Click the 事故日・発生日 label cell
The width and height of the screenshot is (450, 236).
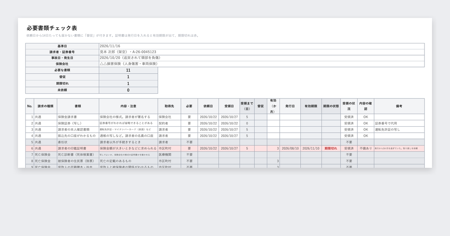pyautogui.click(x=62, y=58)
